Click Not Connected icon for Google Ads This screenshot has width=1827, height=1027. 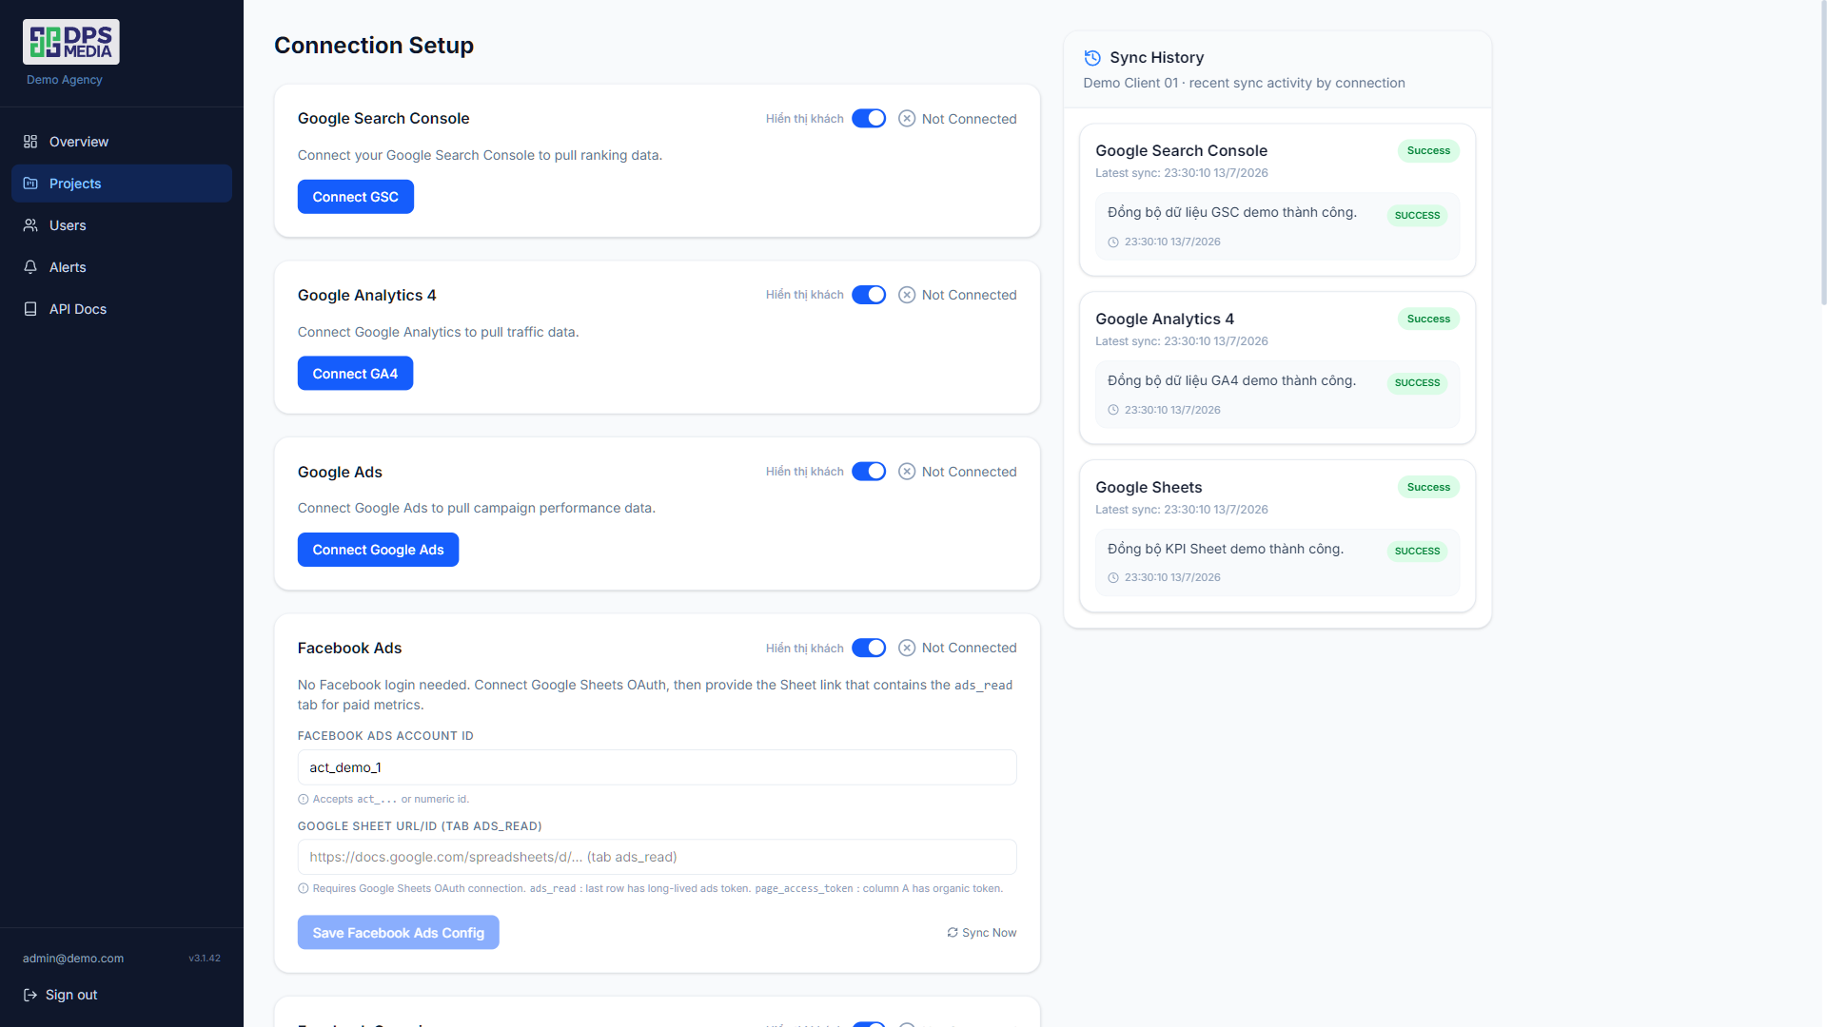click(907, 472)
